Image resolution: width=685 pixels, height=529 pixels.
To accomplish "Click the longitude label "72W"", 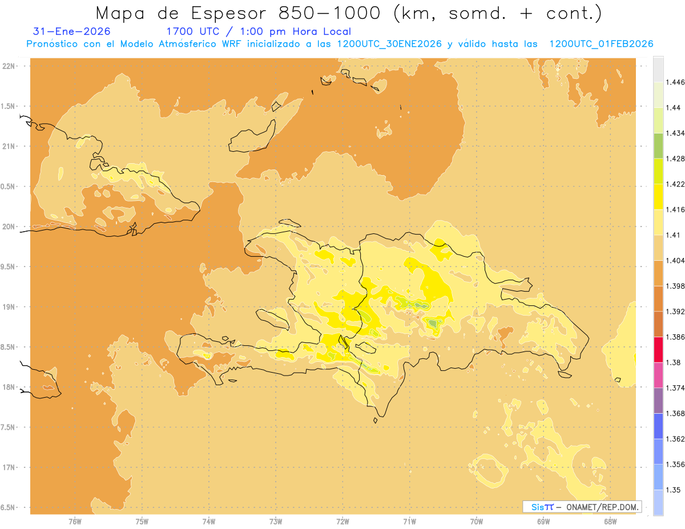I will (342, 522).
